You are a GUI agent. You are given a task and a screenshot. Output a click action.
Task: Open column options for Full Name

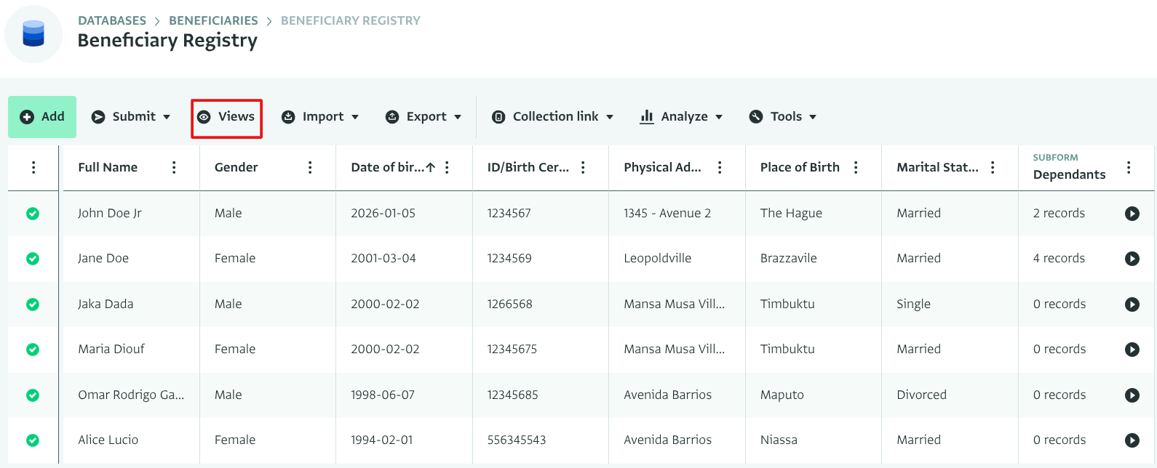(x=174, y=167)
